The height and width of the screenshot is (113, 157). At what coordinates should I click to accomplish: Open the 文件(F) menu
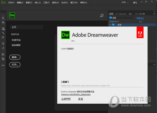[x=11, y=3]
